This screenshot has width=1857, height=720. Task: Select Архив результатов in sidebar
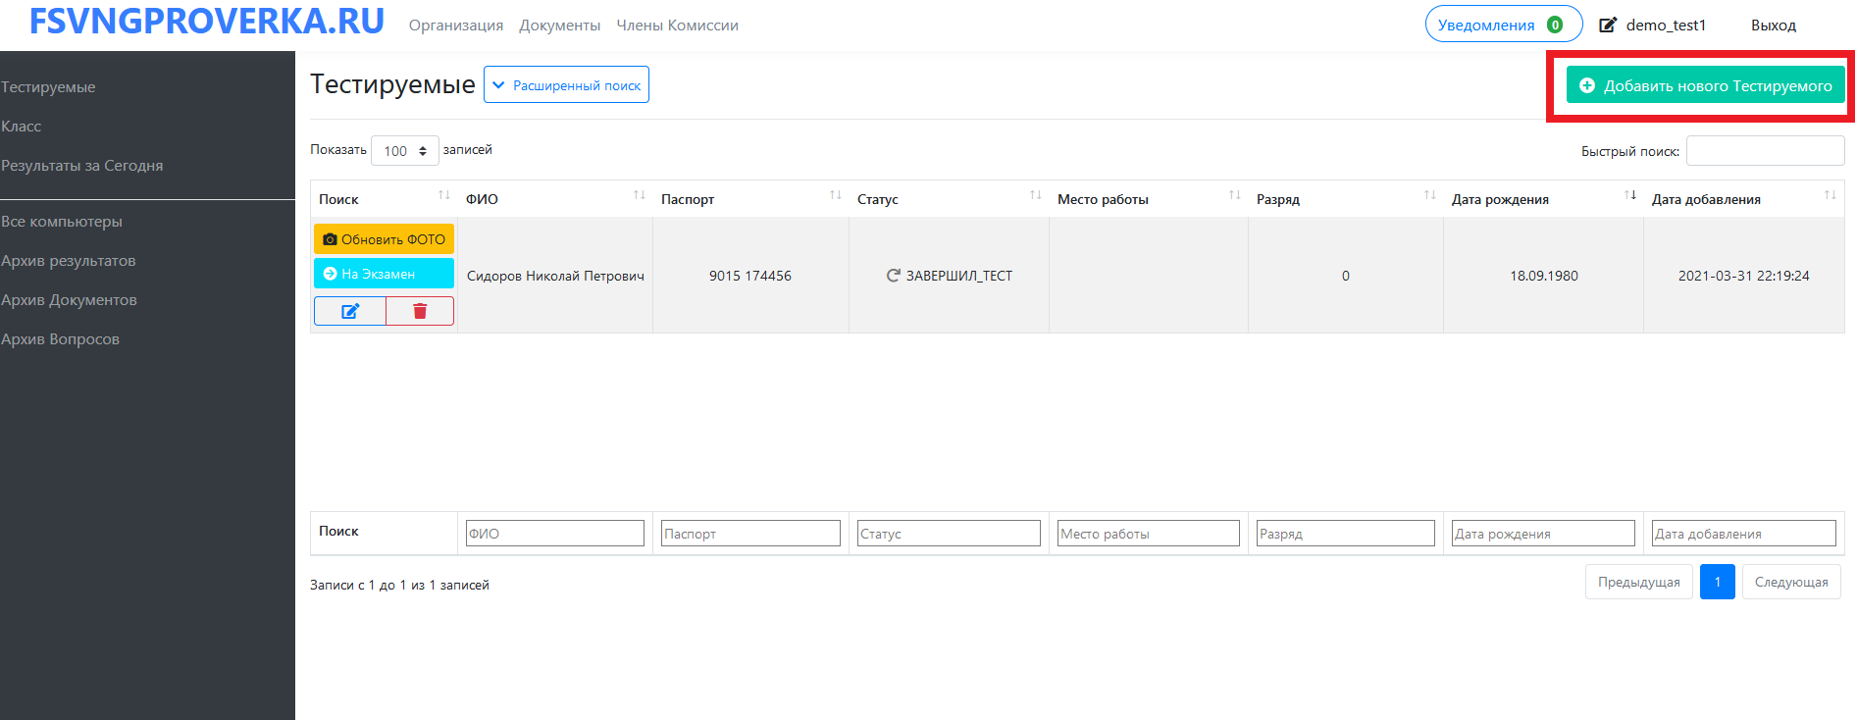[69, 261]
